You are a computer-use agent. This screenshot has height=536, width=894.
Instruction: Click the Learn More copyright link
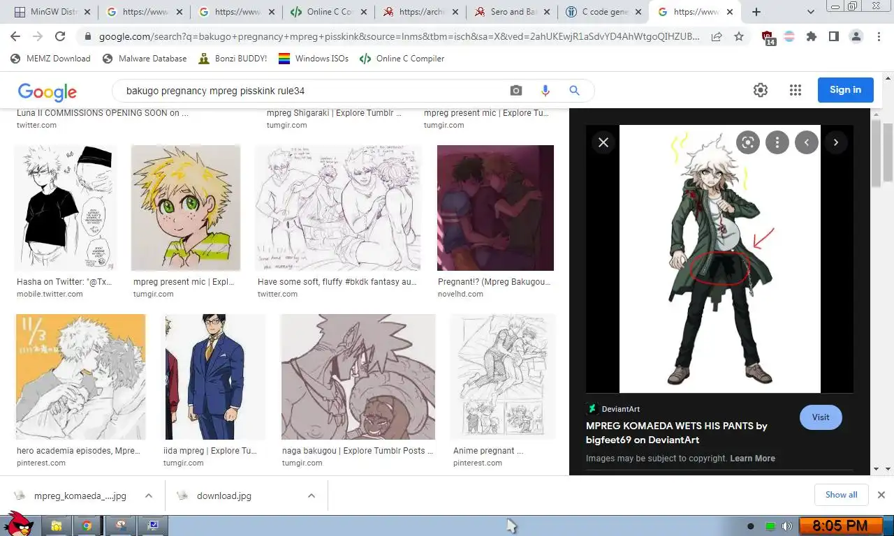[752, 459]
